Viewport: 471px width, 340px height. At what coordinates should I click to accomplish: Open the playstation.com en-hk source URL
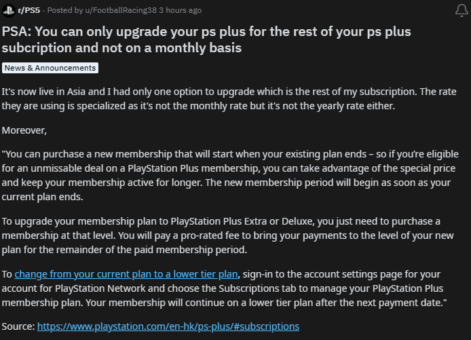pos(168,326)
